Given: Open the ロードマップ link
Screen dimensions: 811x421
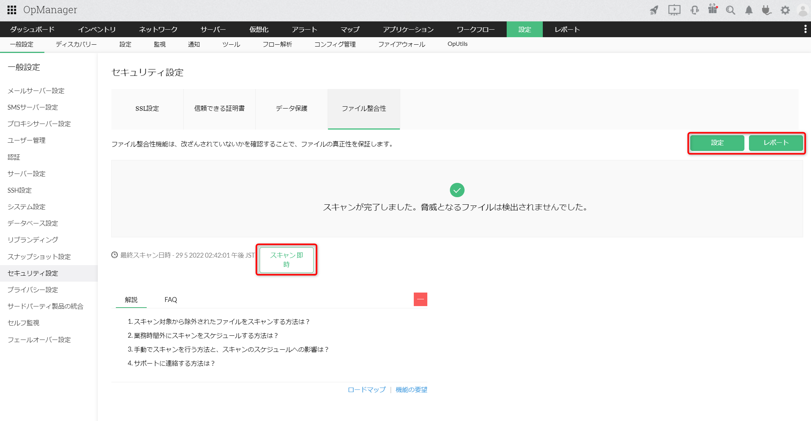Looking at the screenshot, I should coord(366,389).
